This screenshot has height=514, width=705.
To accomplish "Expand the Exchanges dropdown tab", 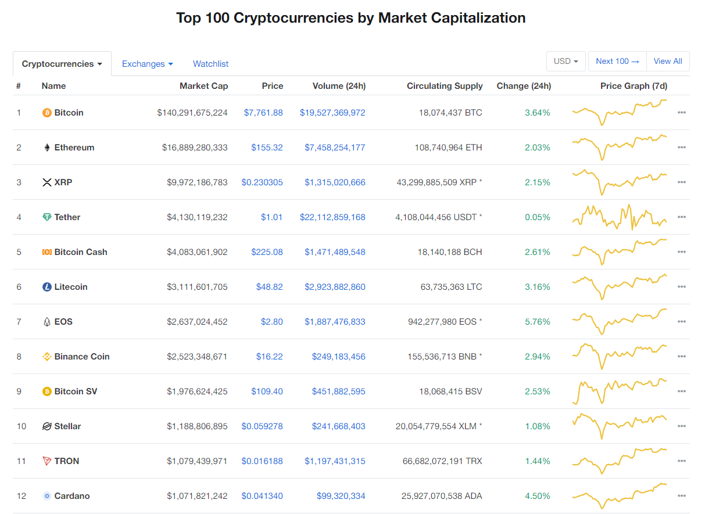I will pos(148,64).
